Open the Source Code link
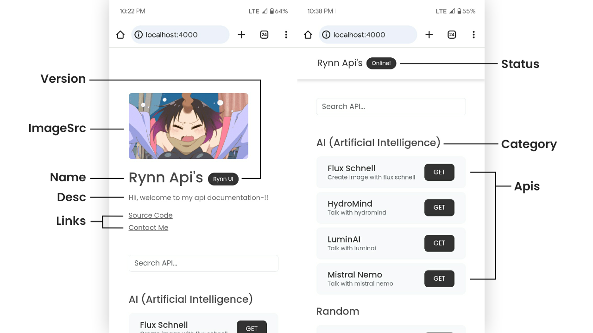Image resolution: width=593 pixels, height=333 pixels. [x=151, y=216]
